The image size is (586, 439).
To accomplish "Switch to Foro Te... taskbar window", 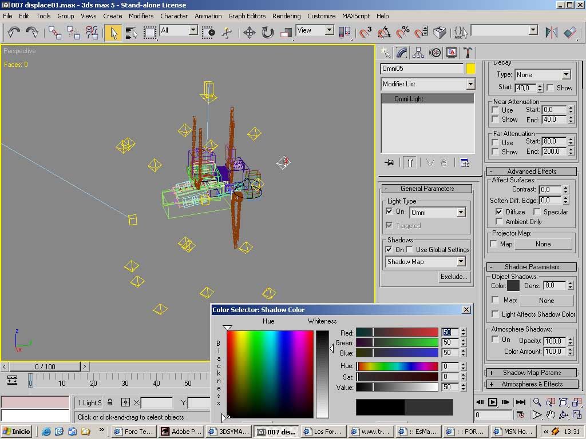I will [134, 432].
